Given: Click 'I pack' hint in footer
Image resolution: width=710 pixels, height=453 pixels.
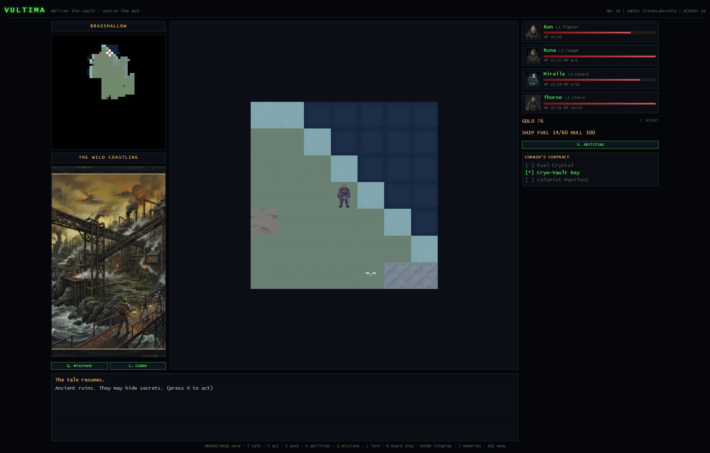Looking at the screenshot, I should [292, 446].
